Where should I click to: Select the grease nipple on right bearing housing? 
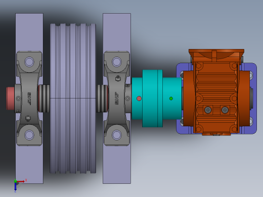click(x=118, y=78)
